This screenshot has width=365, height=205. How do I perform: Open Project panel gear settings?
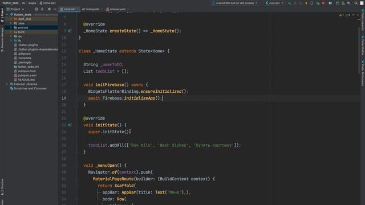click(x=49, y=9)
